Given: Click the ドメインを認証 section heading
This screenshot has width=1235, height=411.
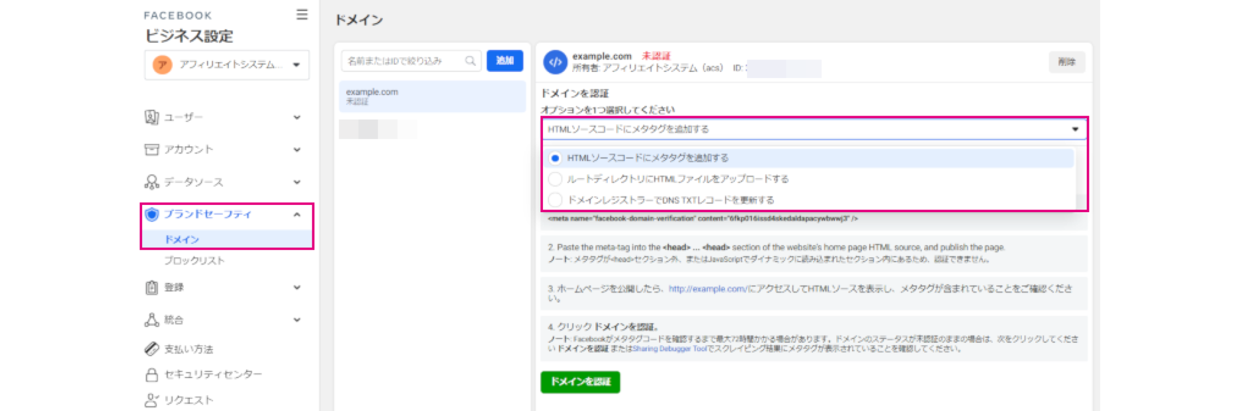Looking at the screenshot, I should 575,94.
